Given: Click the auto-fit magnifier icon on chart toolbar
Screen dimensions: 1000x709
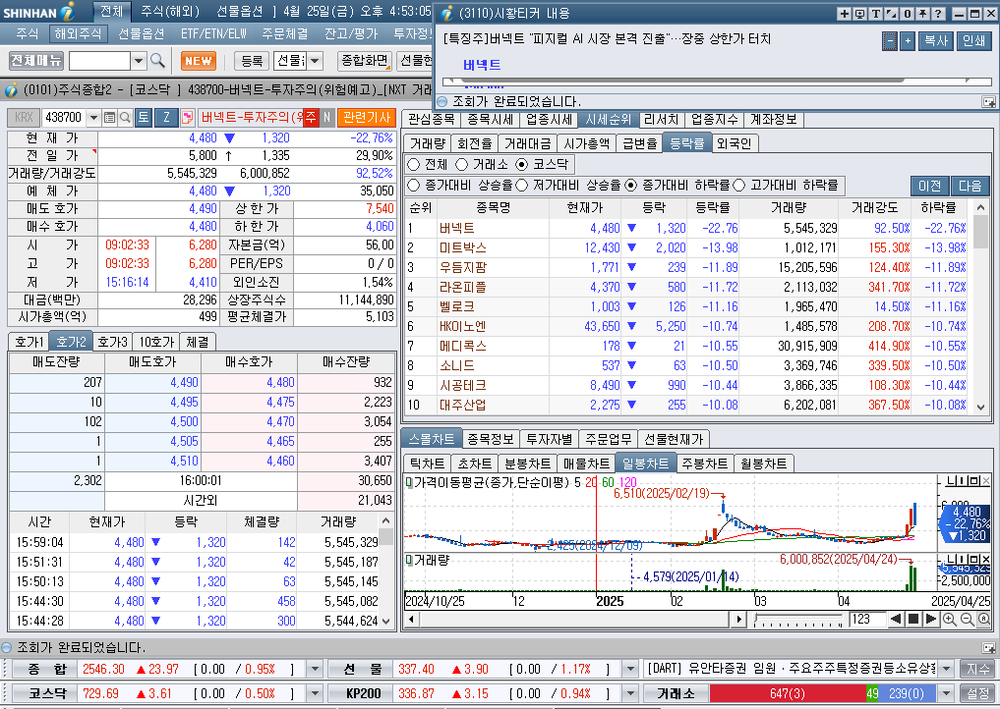Looking at the screenshot, I should point(984,620).
